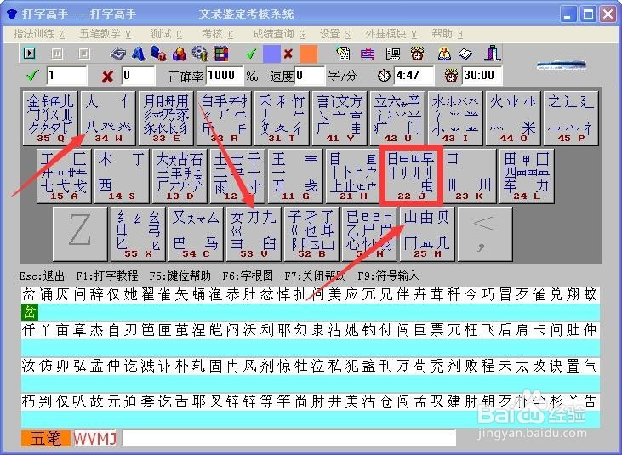This screenshot has width=622, height=455.
Task: Pick the orange error-color swatch
Action: [x=308, y=54]
